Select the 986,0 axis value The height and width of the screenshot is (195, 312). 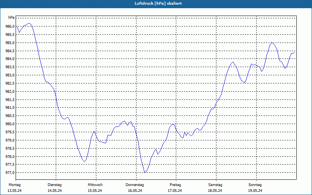point(10,27)
